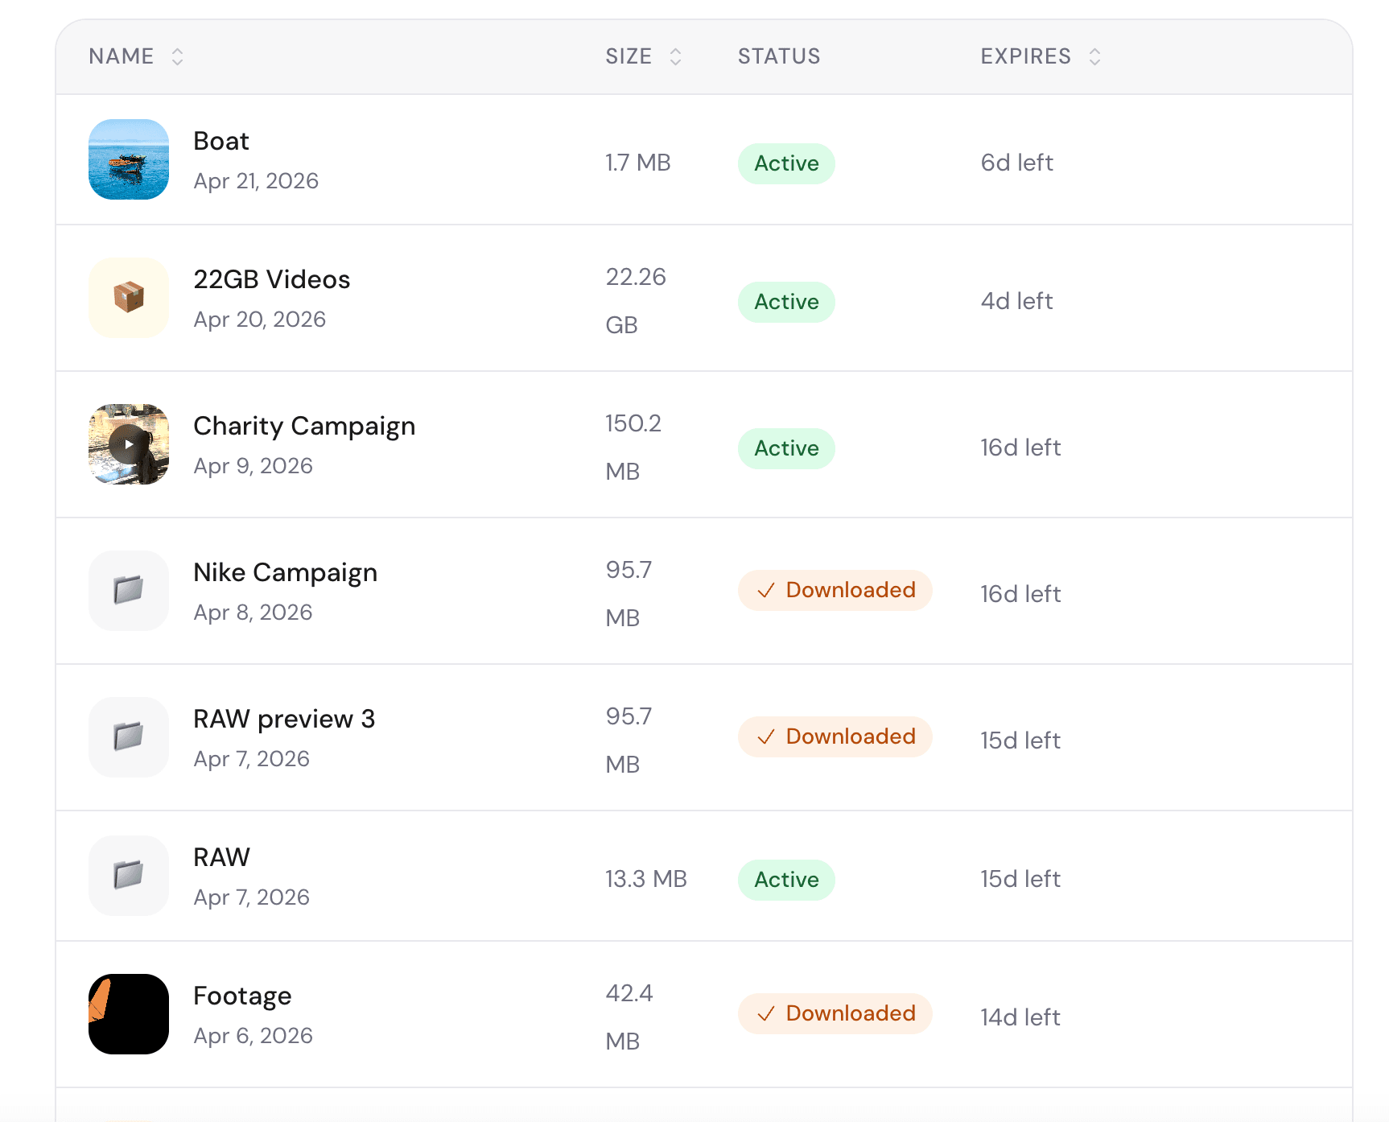This screenshot has width=1389, height=1122.
Task: Click the 22GB Videos package icon
Action: 129,298
